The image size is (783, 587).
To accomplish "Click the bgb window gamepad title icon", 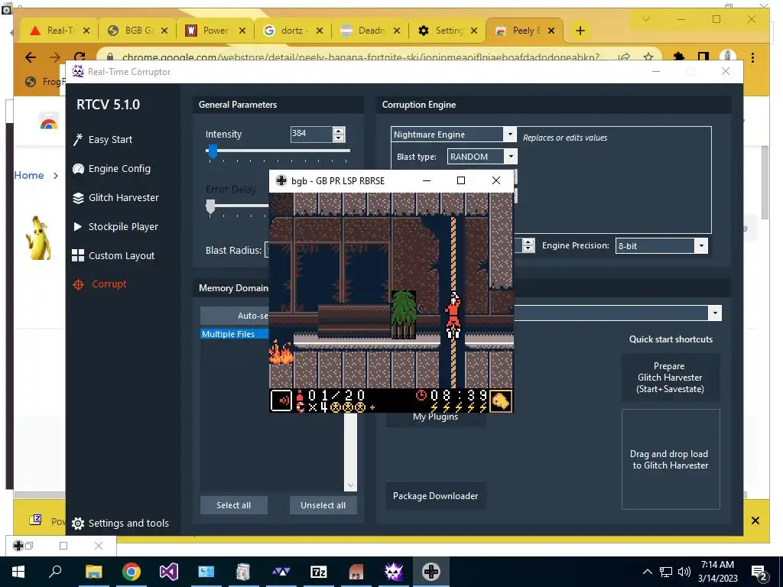I will 281,180.
